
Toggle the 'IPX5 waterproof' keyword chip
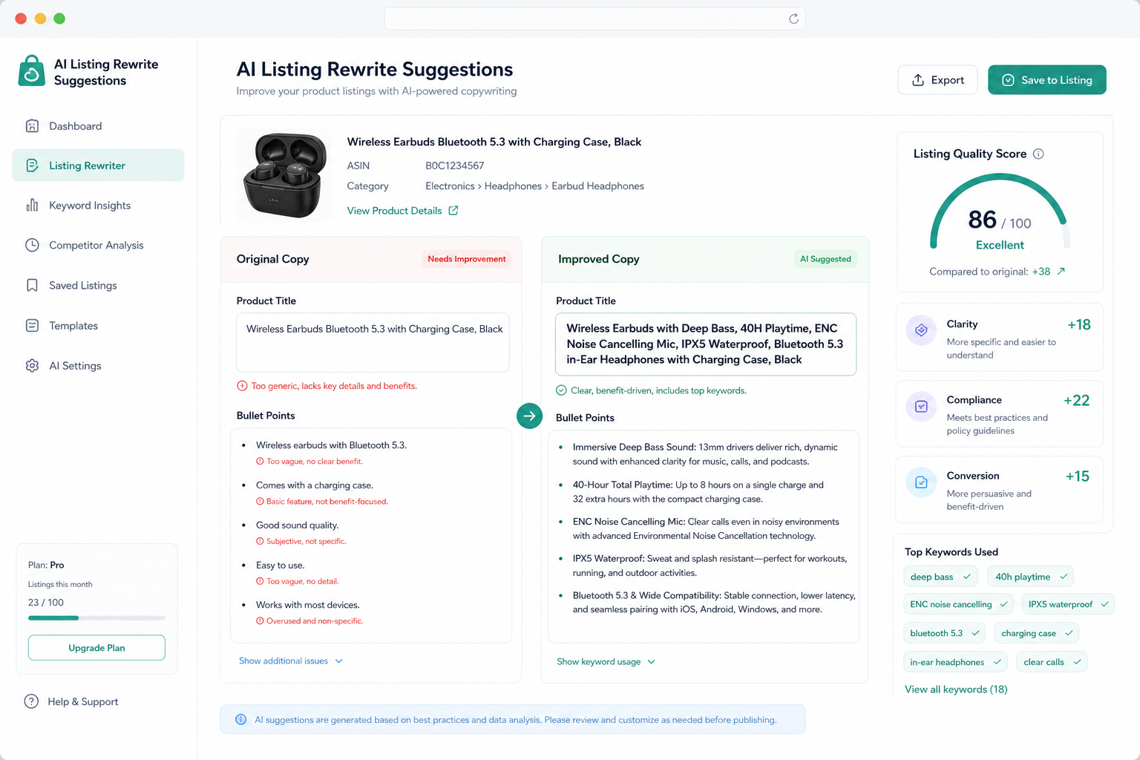click(x=1067, y=604)
